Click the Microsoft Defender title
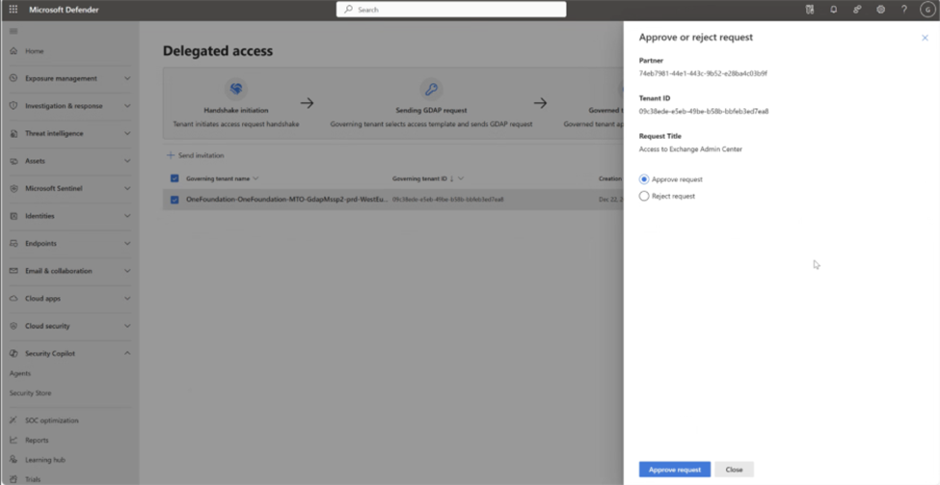 (x=65, y=10)
